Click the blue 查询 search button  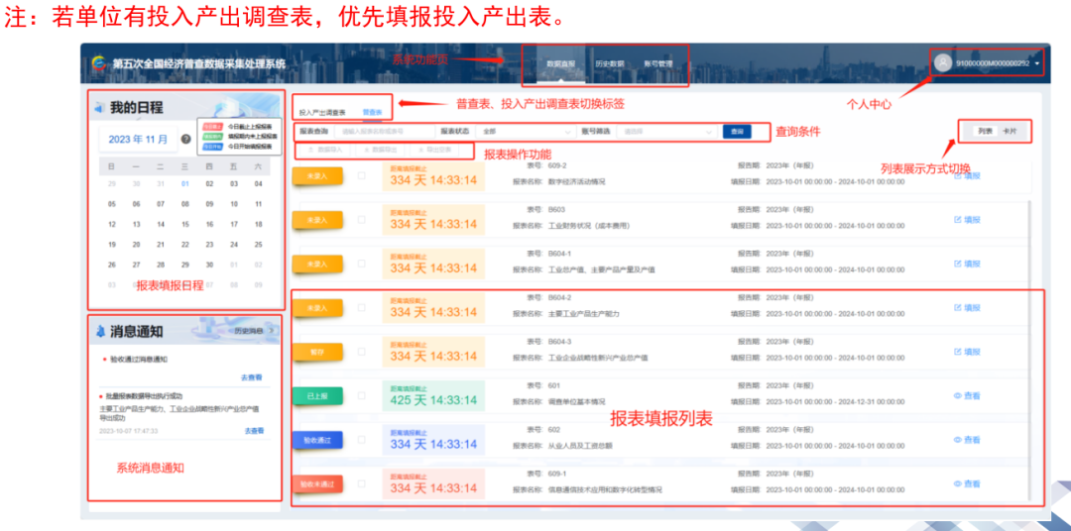coord(737,131)
